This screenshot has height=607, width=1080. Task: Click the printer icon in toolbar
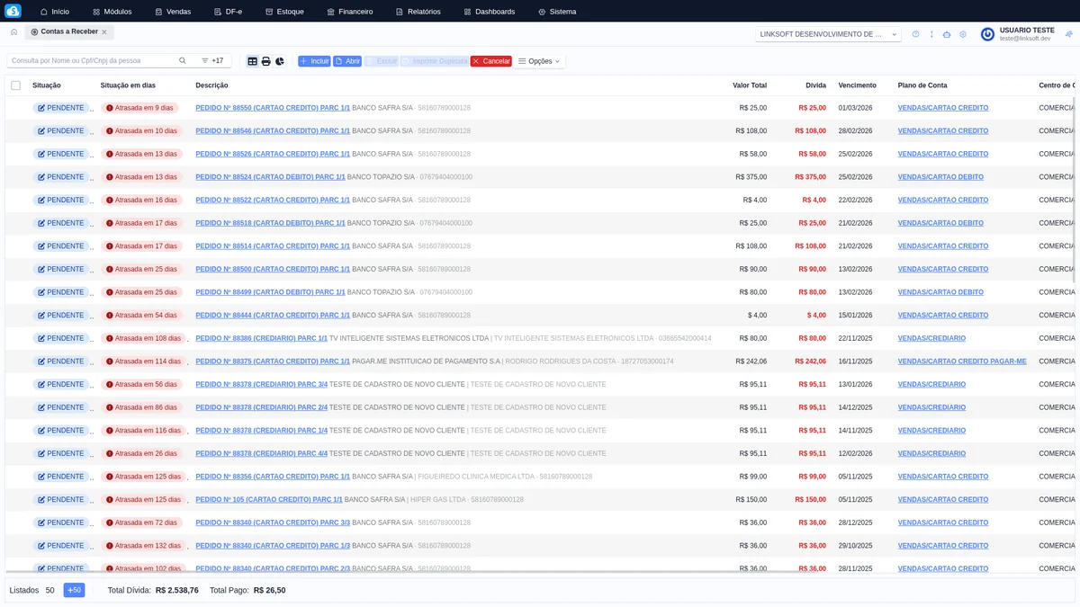[x=266, y=61]
